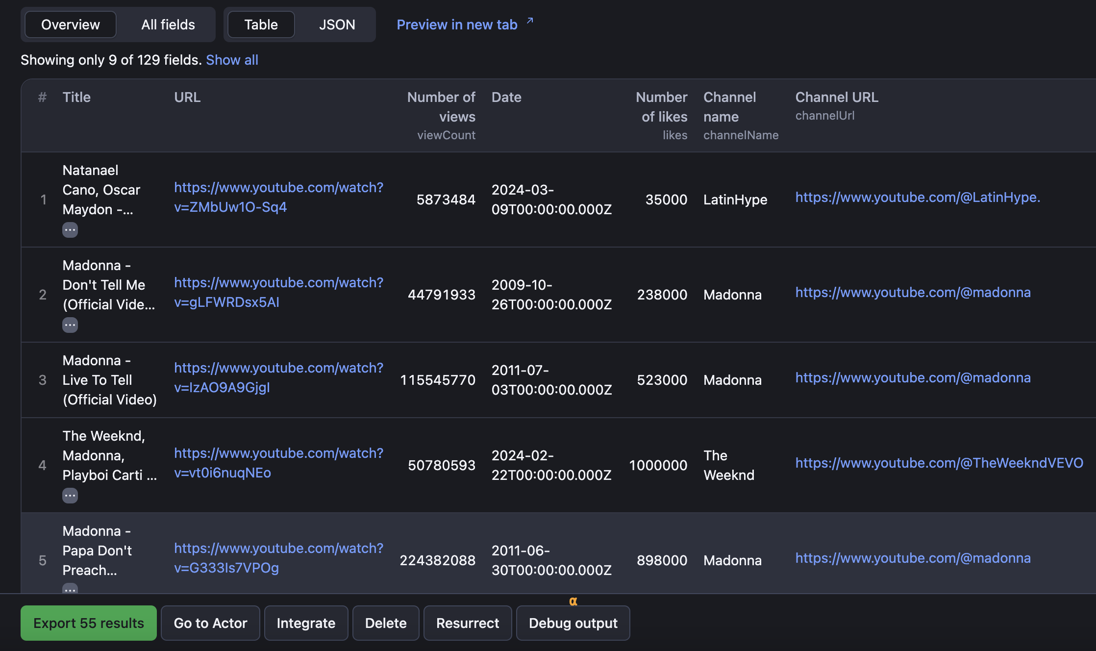Open Papa Don't Preach watch URL

coord(278,558)
